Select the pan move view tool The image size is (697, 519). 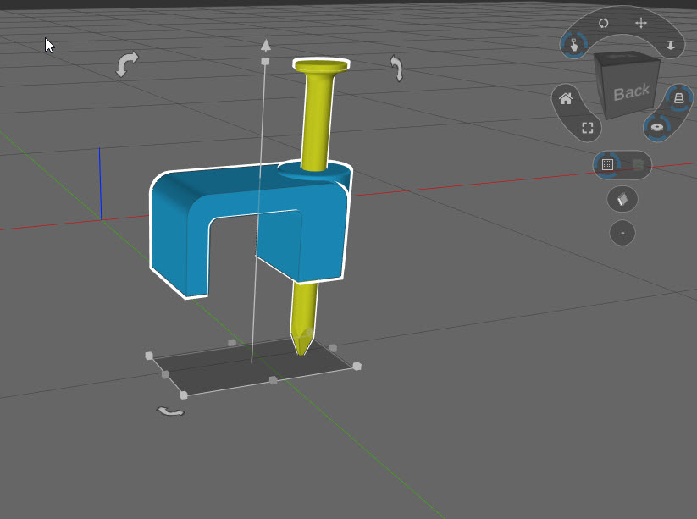[640, 23]
